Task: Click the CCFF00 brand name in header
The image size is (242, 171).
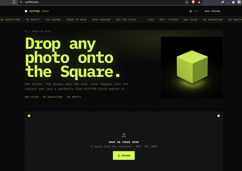Action: (x=34, y=11)
